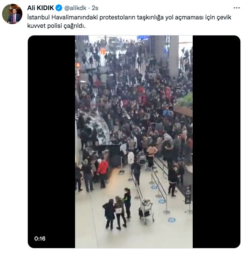245x254 pixels.
Task: Click the grey column in the video
Action: click(174, 56)
